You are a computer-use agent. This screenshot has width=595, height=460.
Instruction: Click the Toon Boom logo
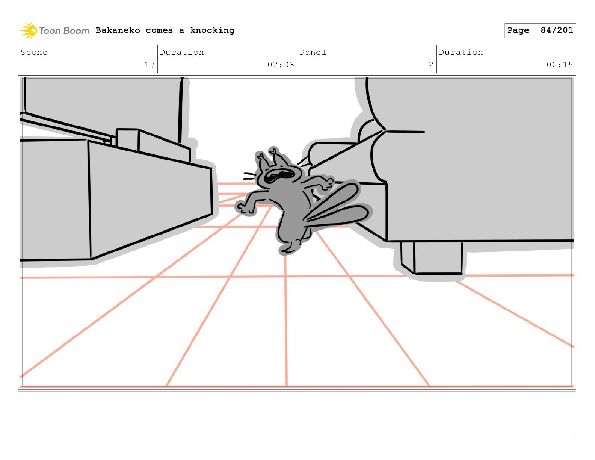click(x=54, y=30)
